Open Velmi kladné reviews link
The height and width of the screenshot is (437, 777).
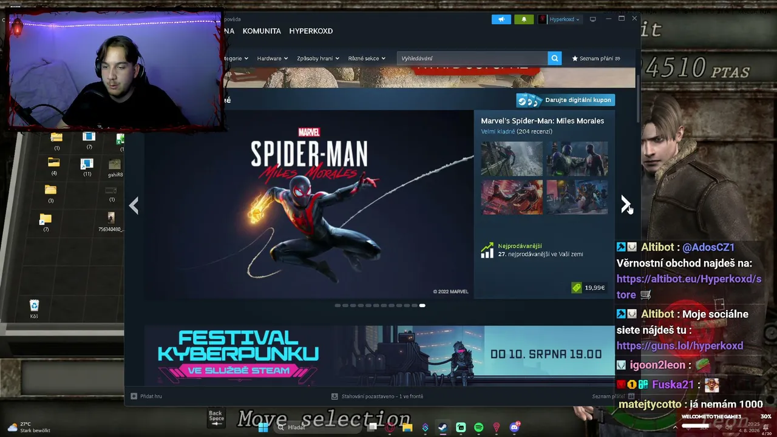point(498,132)
